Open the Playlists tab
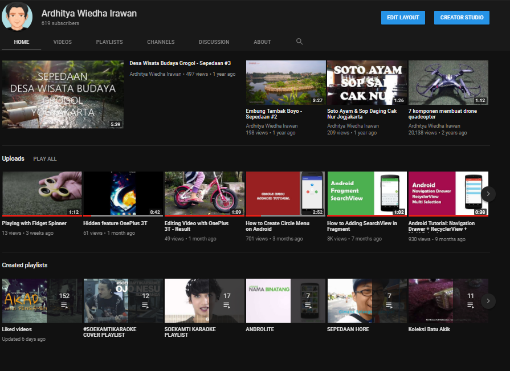The height and width of the screenshot is (371, 510). 109,42
